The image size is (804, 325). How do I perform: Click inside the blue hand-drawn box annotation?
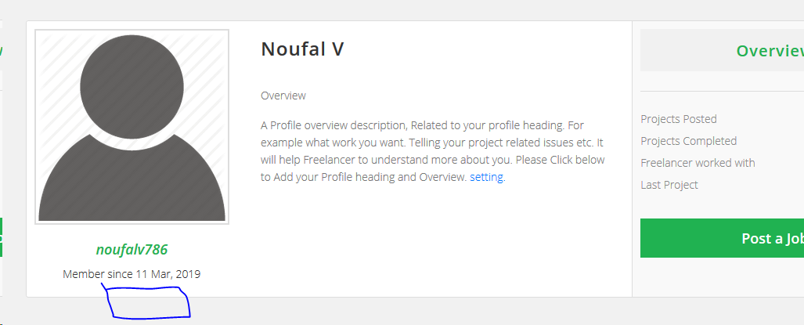147,303
